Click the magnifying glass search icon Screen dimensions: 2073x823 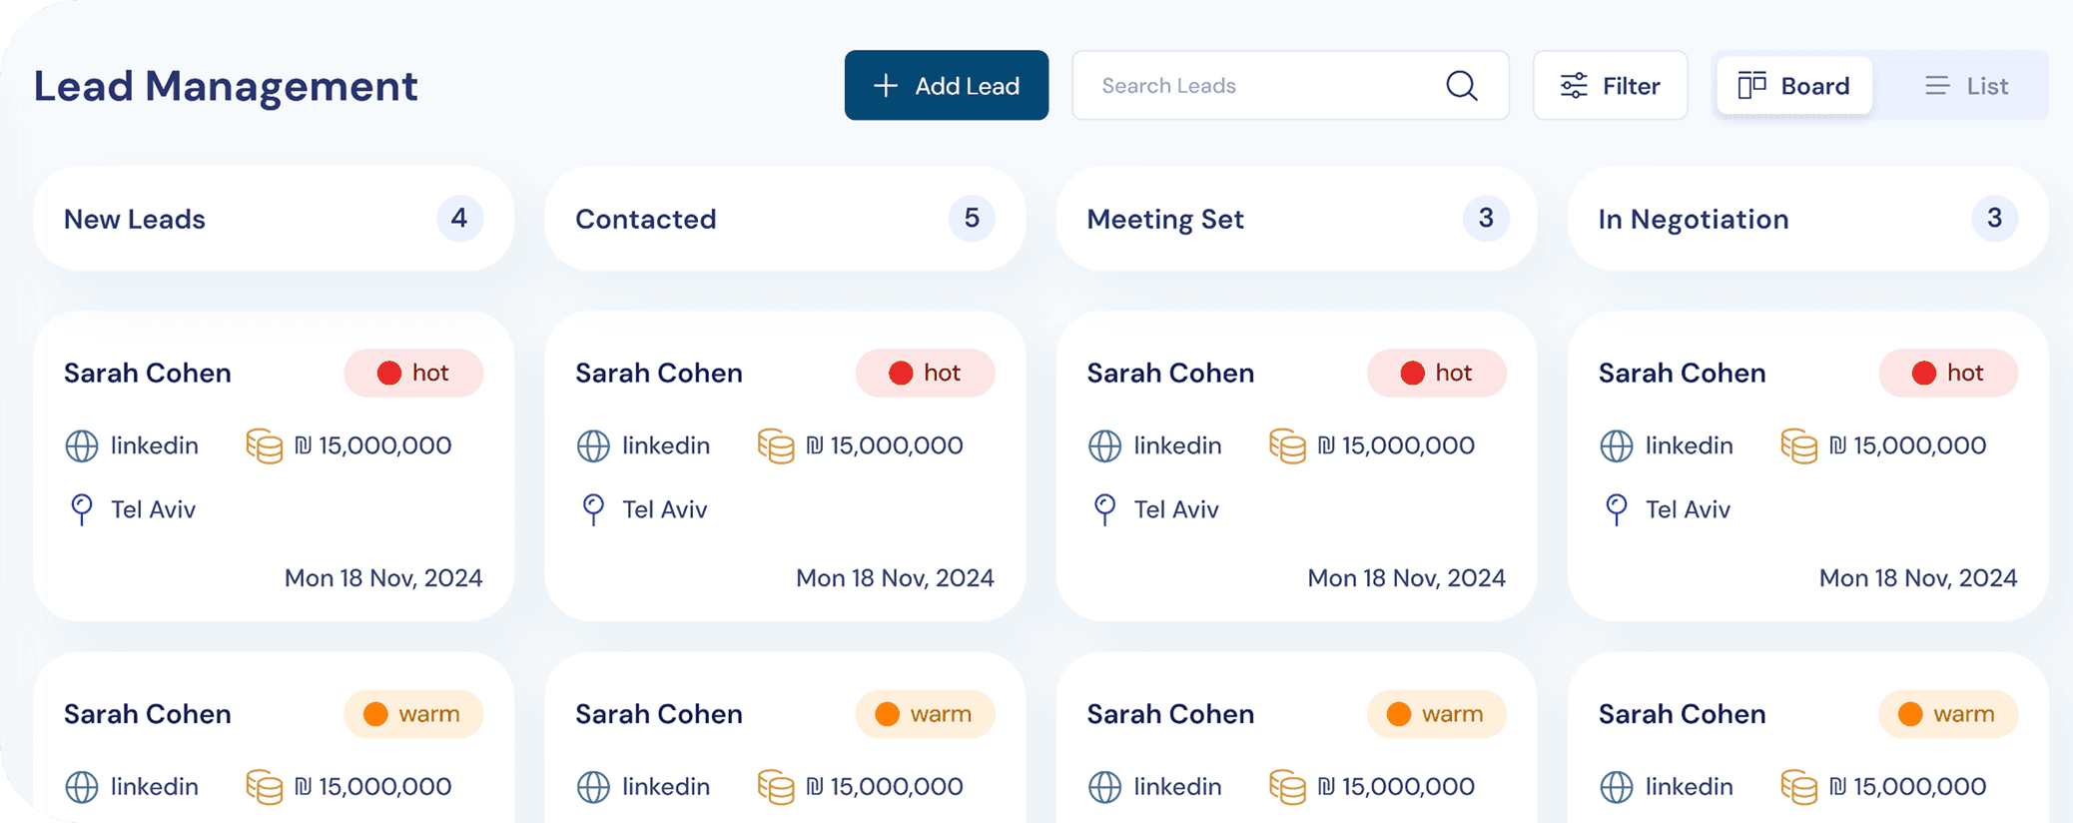click(1461, 86)
